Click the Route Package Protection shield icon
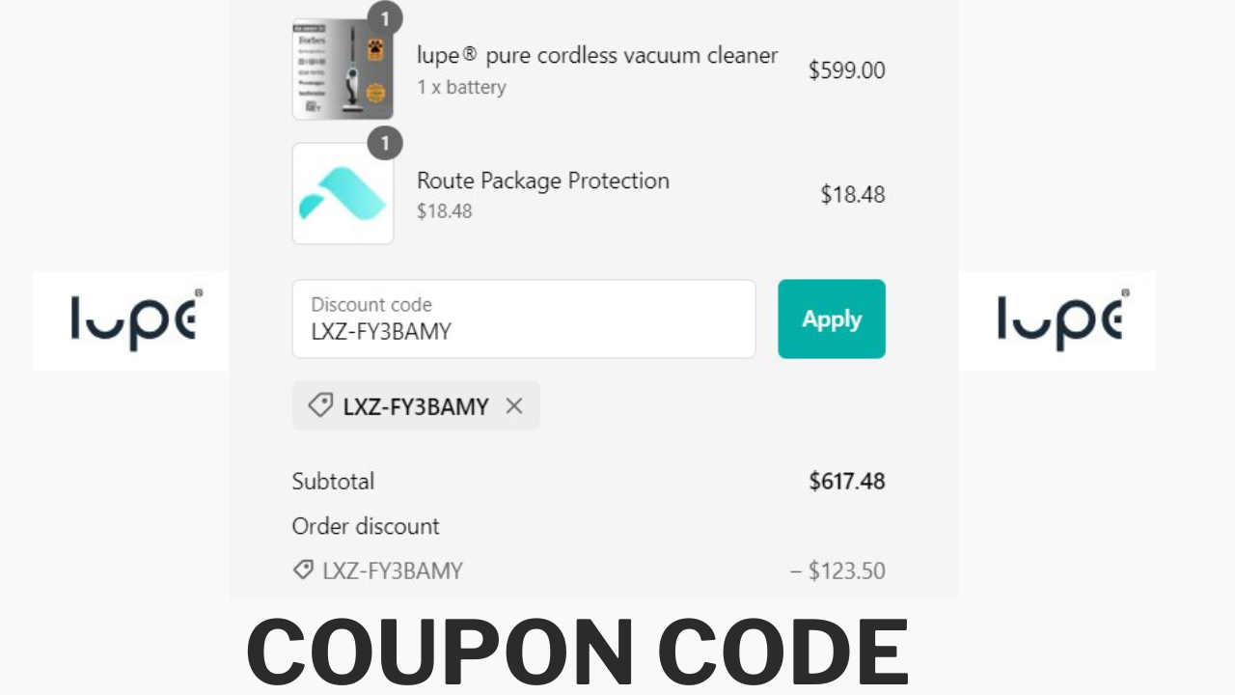This screenshot has width=1235, height=695. pos(343,193)
